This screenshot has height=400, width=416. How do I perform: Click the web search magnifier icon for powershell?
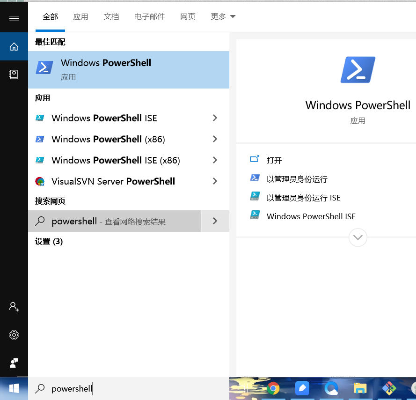(x=40, y=221)
